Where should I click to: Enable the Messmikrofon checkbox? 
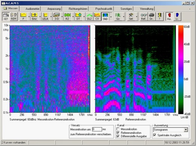click(x=118, y=129)
